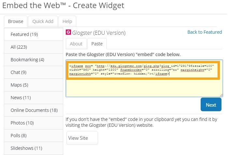Click the Next button
The height and width of the screenshot is (155, 228).
[x=211, y=105]
